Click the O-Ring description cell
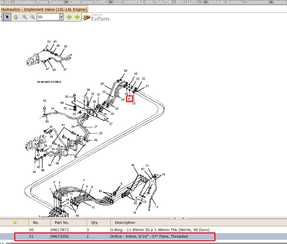 (160, 230)
